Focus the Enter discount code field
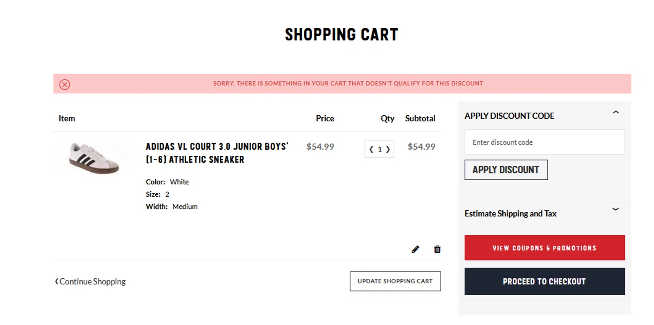Viewport: 654px width, 325px height. click(545, 142)
